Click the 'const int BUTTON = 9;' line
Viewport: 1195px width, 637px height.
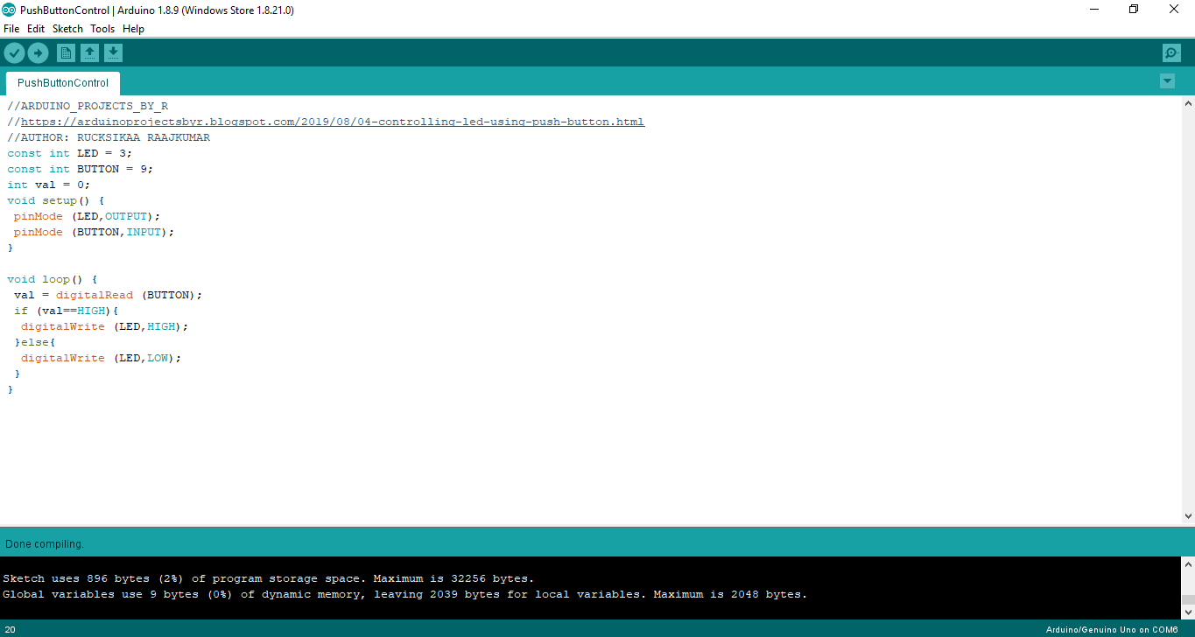pyautogui.click(x=81, y=169)
